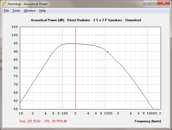Click the 10000 frequency axis label

coord(152,113)
